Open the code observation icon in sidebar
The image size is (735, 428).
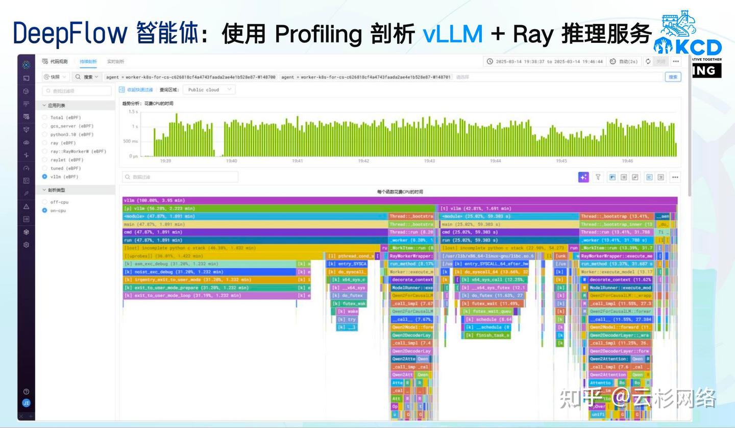(26, 116)
